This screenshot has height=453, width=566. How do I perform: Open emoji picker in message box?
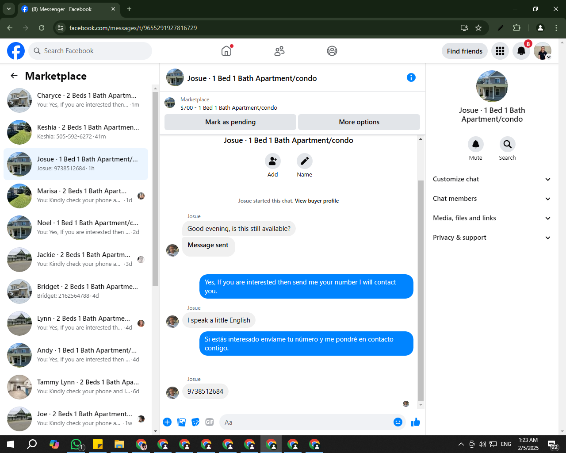tap(398, 422)
